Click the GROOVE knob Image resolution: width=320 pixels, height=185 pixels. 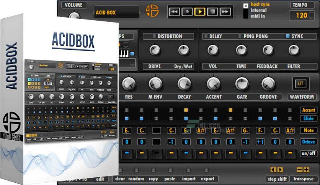coord(268,84)
